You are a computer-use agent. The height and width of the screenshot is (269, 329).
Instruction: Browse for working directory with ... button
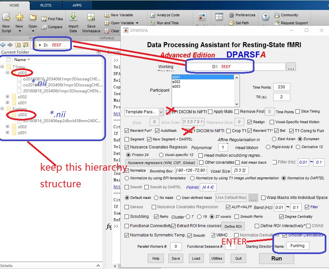point(291,67)
